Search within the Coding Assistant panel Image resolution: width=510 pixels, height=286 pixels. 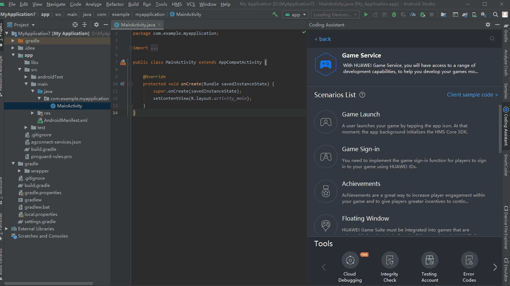(x=492, y=39)
